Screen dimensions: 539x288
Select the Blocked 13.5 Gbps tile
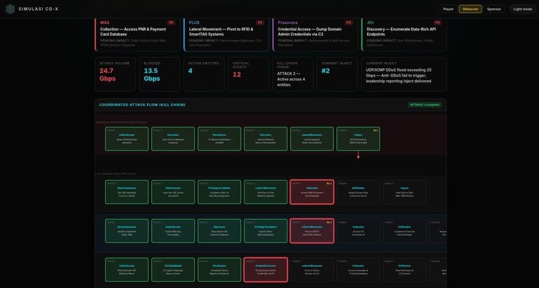pyautogui.click(x=160, y=74)
